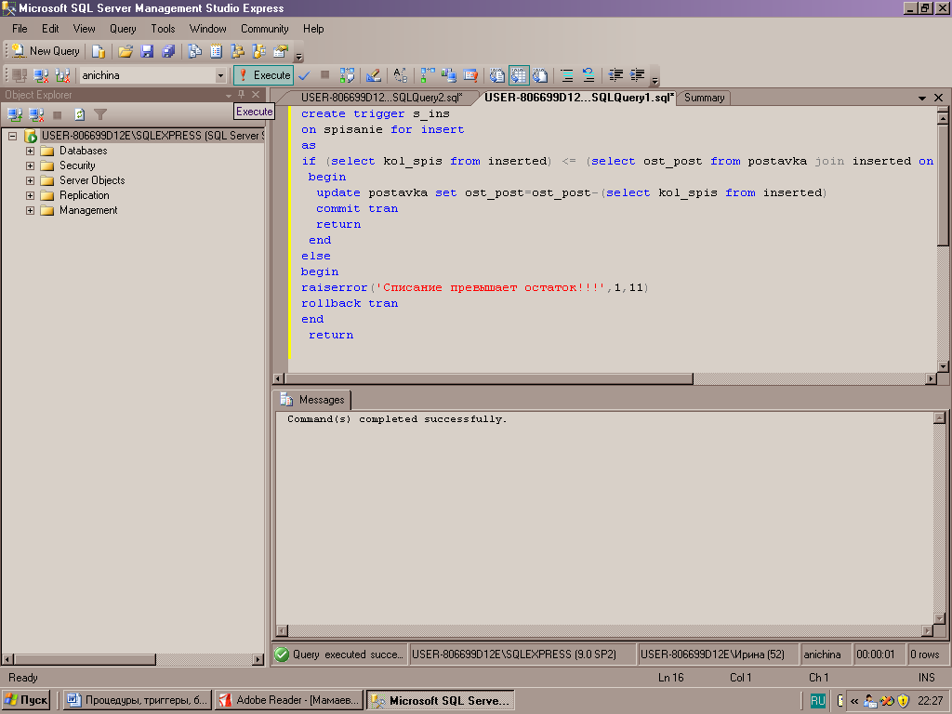Click the Пуск Start button
Image resolution: width=952 pixels, height=714 pixels.
coord(26,700)
